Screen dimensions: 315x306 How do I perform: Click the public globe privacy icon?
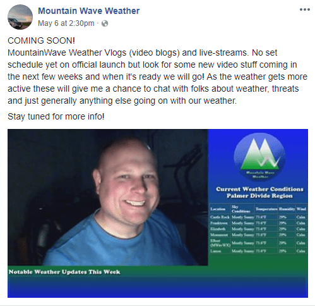click(105, 23)
